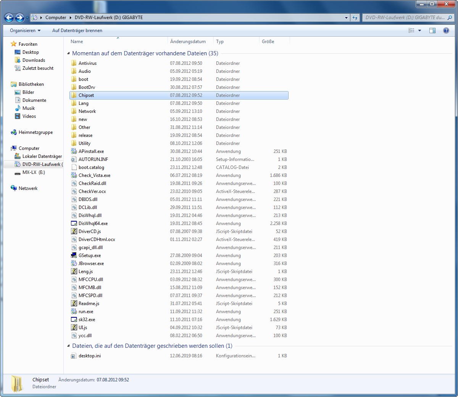The height and width of the screenshot is (397, 458).
Task: Select the MFCCPU.dll row
Action: pyautogui.click(x=179, y=280)
